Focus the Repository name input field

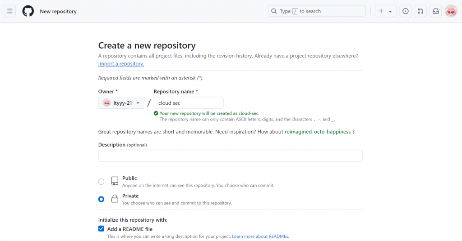tap(188, 103)
